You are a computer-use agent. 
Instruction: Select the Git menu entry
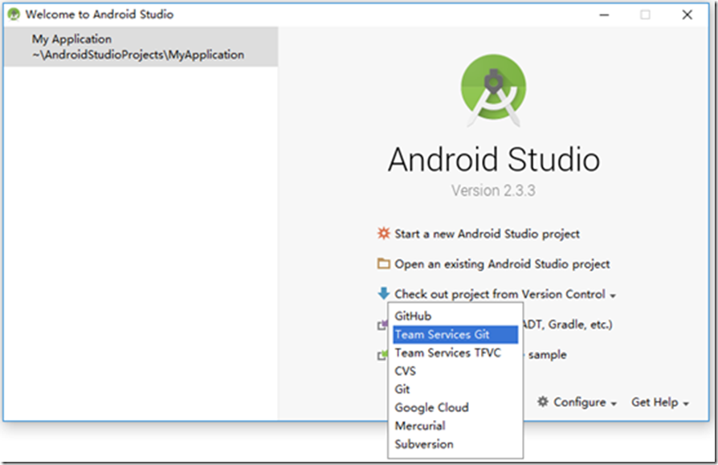(x=455, y=390)
